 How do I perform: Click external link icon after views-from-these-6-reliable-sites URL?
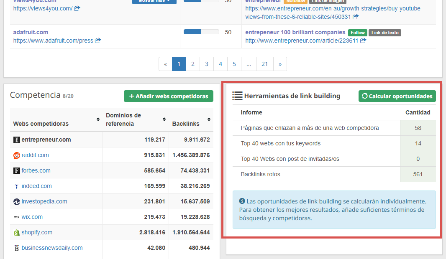356,17
